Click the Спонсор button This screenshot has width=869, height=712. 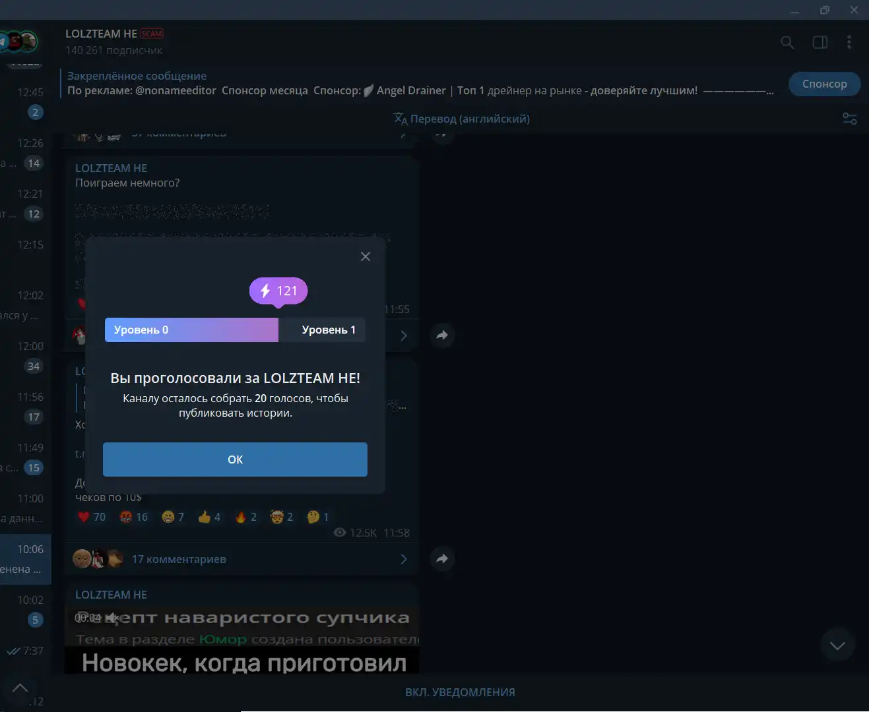coord(825,84)
